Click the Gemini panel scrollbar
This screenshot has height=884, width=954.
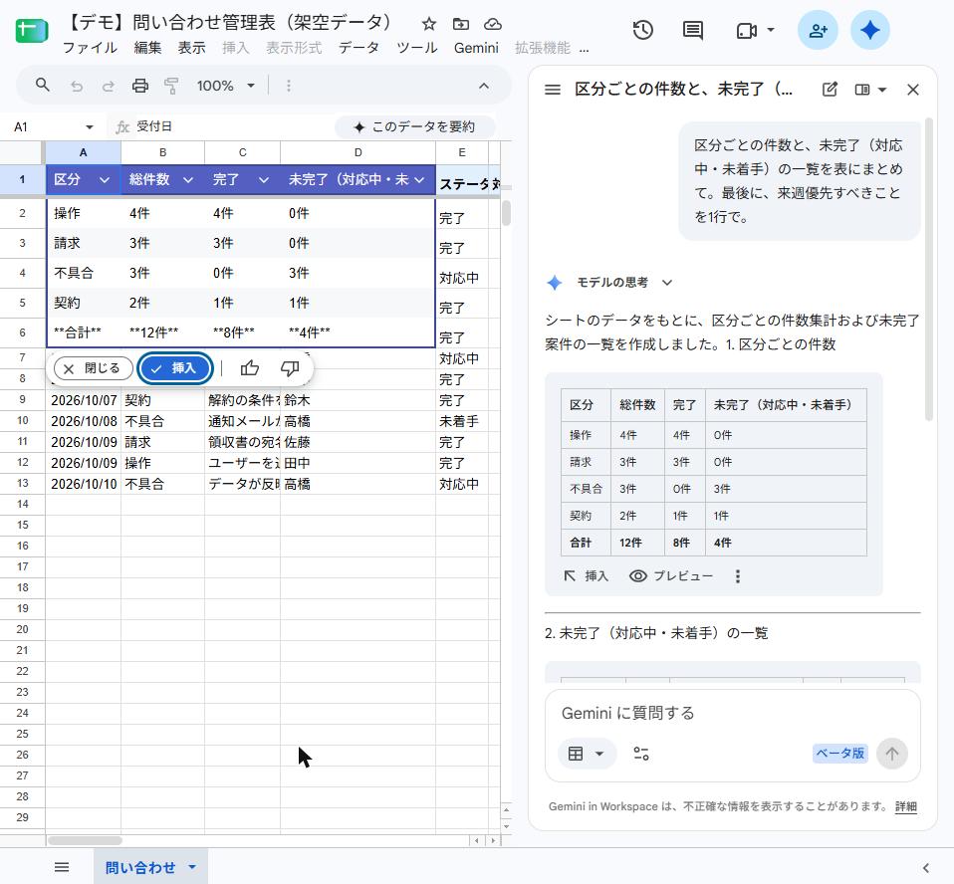click(928, 270)
